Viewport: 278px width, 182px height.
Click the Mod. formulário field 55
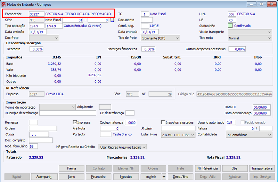pos(33,146)
